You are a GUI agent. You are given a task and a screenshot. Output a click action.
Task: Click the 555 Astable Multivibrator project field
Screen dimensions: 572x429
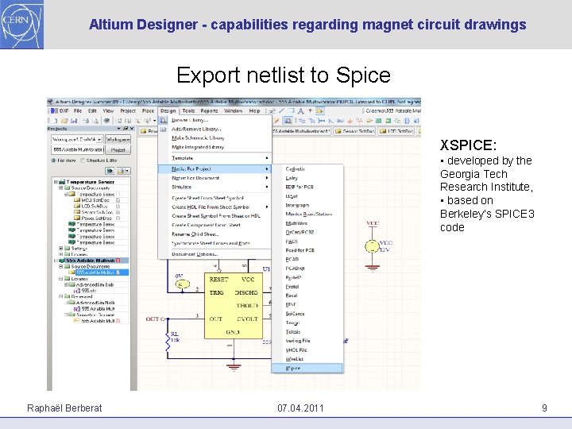(x=77, y=150)
